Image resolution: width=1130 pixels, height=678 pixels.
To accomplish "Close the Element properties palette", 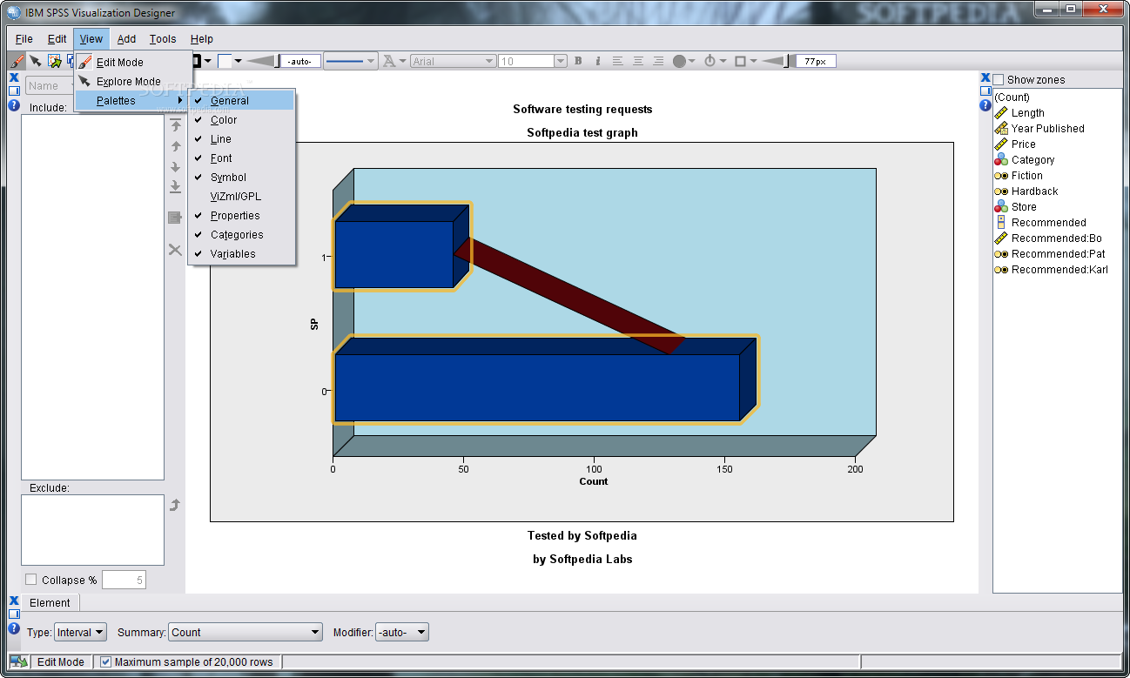I will (x=14, y=601).
